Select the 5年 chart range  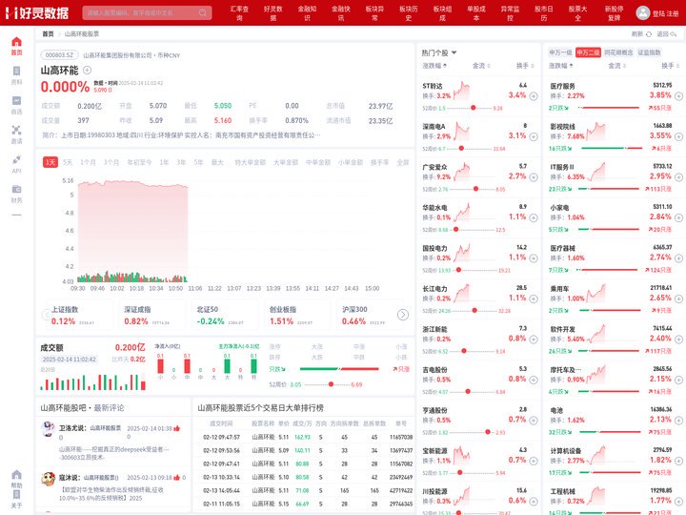pyautogui.click(x=198, y=162)
